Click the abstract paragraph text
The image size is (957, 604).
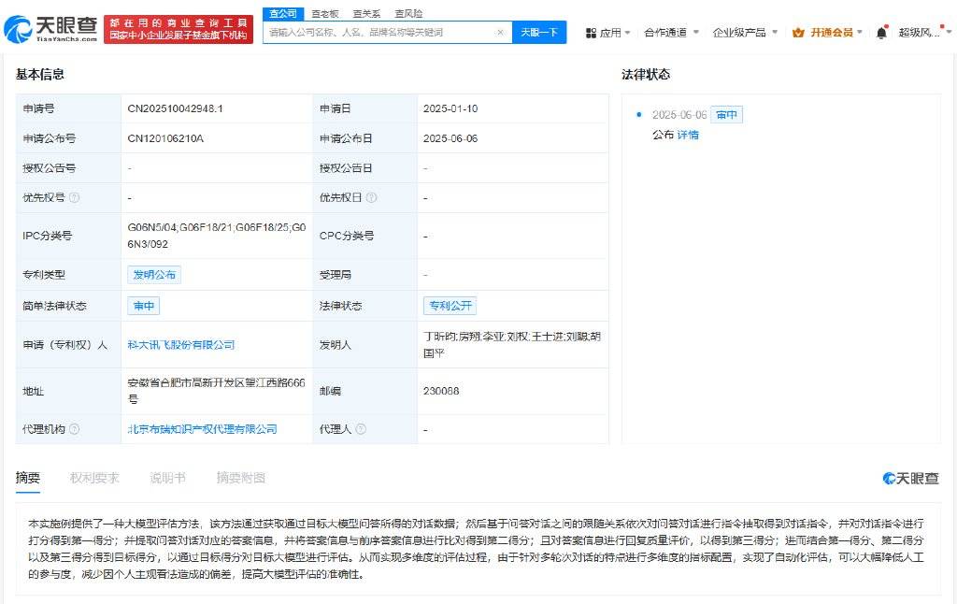point(476,549)
